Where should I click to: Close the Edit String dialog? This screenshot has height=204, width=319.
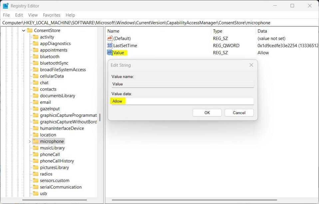(251, 65)
